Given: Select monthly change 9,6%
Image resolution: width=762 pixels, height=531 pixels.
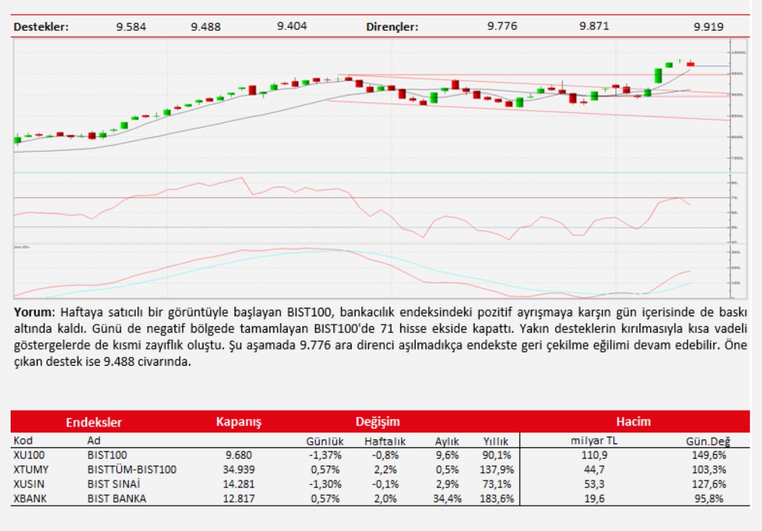Looking at the screenshot, I should [x=447, y=455].
